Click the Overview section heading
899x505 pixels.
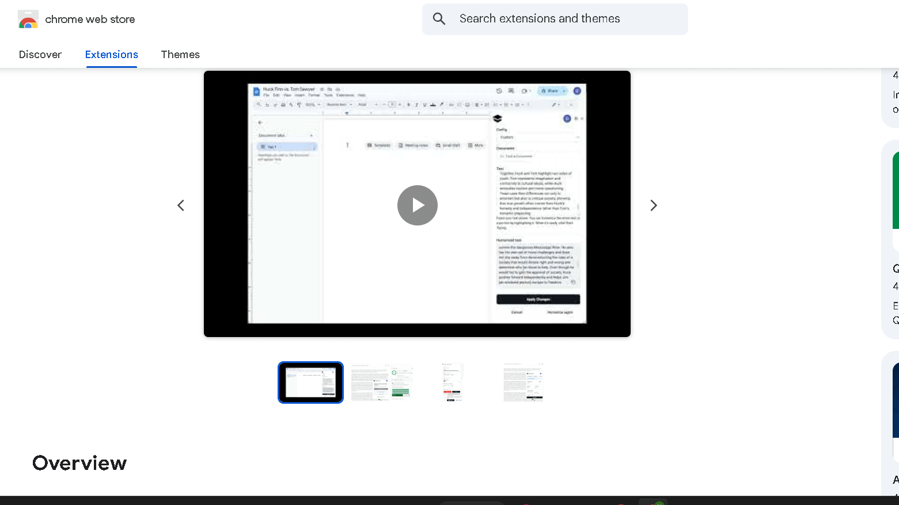coord(79,463)
